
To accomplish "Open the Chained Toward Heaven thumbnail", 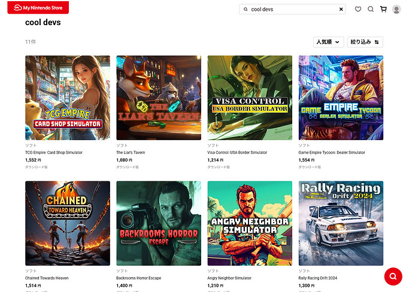I will click(x=68, y=223).
